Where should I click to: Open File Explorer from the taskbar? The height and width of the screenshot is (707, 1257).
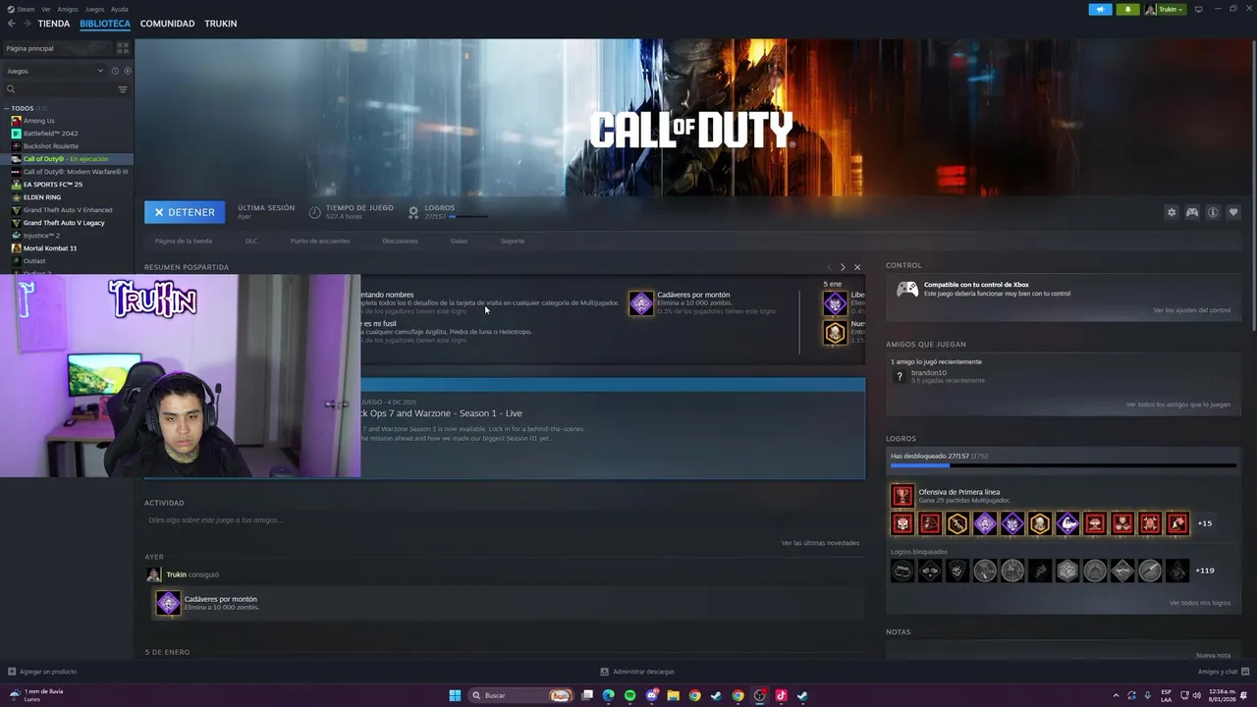click(x=673, y=695)
